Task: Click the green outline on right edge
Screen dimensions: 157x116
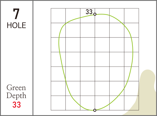Action: [x=133, y=52]
